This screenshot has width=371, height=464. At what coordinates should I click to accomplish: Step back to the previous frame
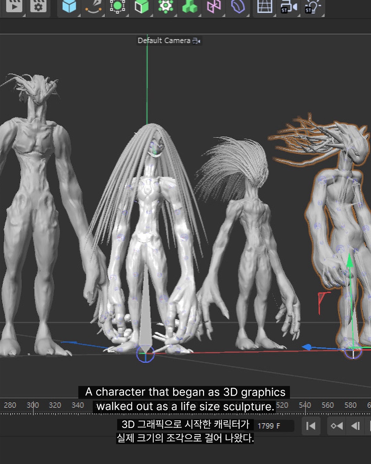pos(356,426)
